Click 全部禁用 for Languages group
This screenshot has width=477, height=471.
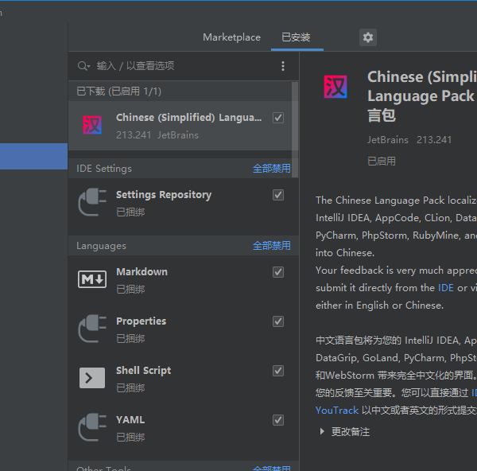(x=271, y=246)
